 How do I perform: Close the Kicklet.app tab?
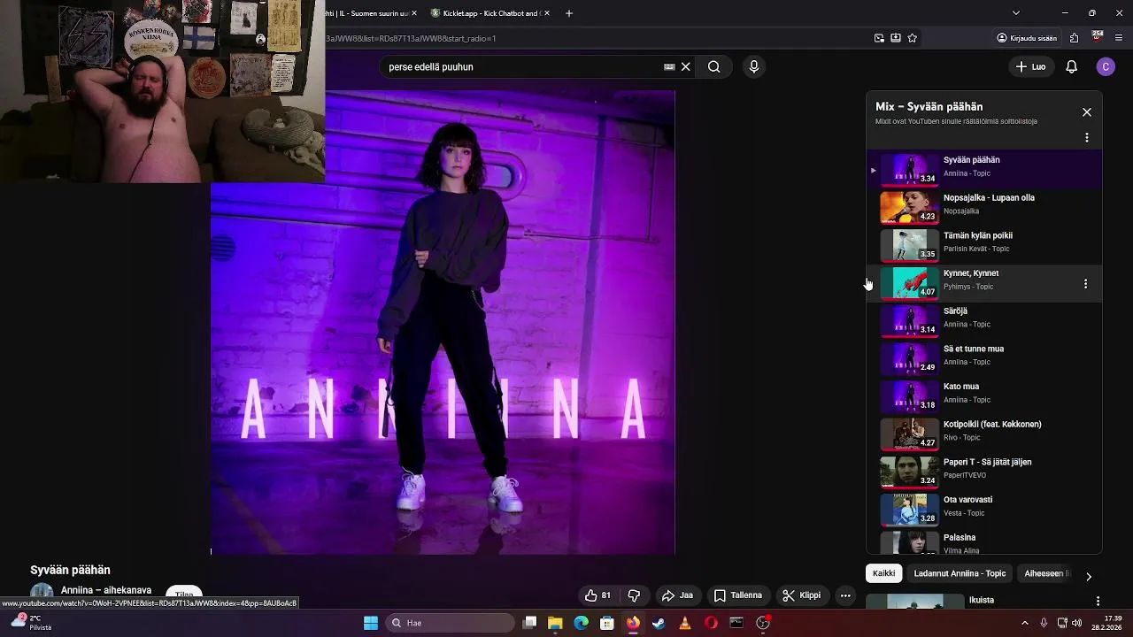(x=547, y=13)
